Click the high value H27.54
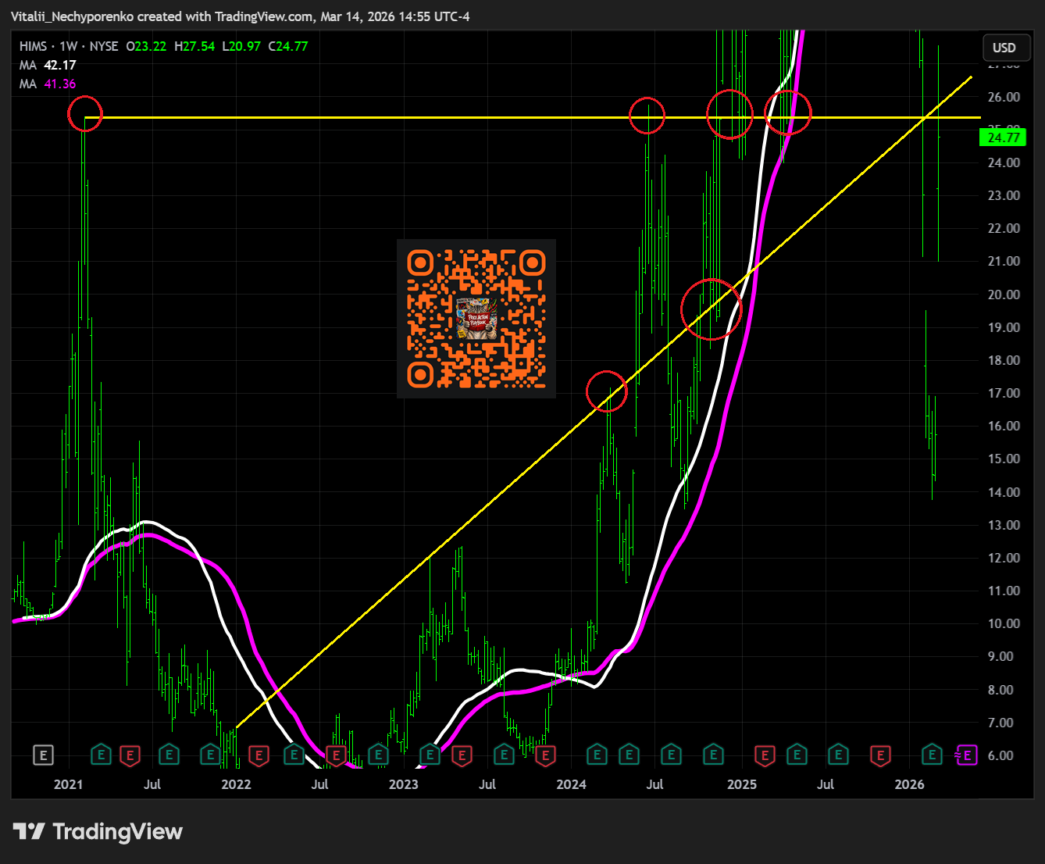The width and height of the screenshot is (1045, 864). 194,46
